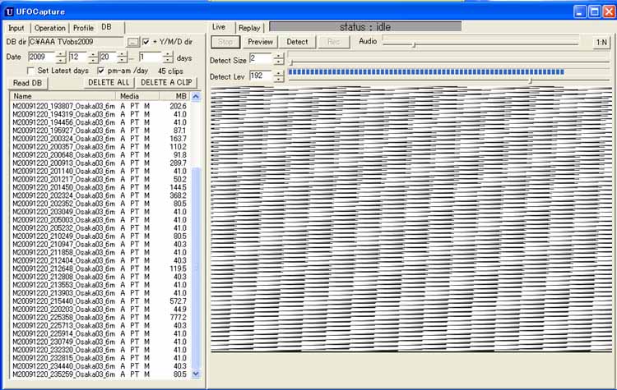
Task: Click the Preview button
Action: [x=260, y=42]
